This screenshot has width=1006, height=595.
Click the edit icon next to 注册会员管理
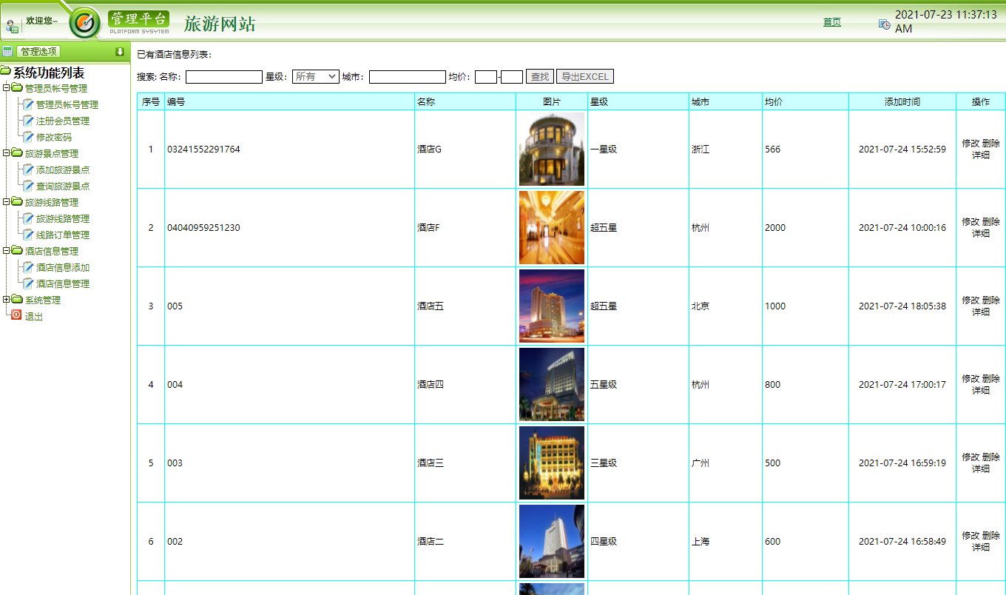[29, 119]
